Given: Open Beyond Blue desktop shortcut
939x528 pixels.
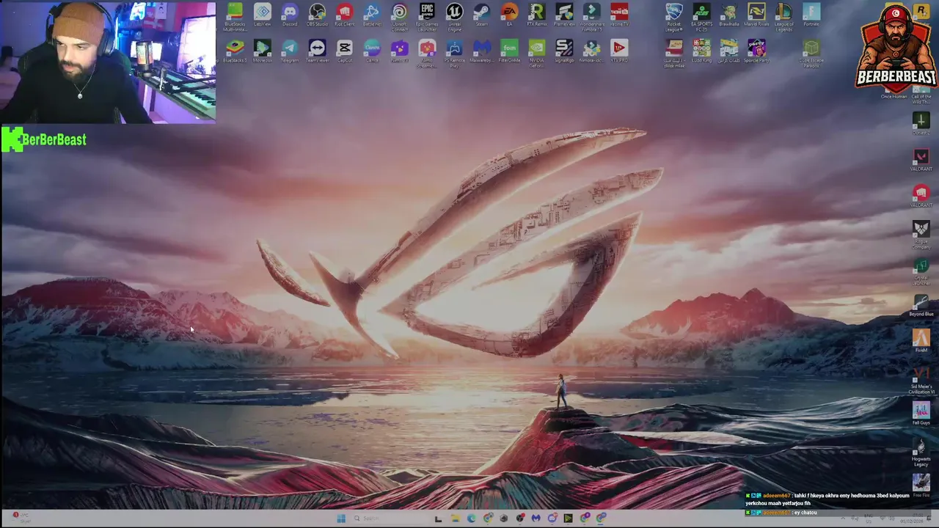Looking at the screenshot, I should (x=921, y=305).
